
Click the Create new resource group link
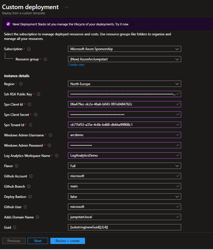click(x=76, y=65)
